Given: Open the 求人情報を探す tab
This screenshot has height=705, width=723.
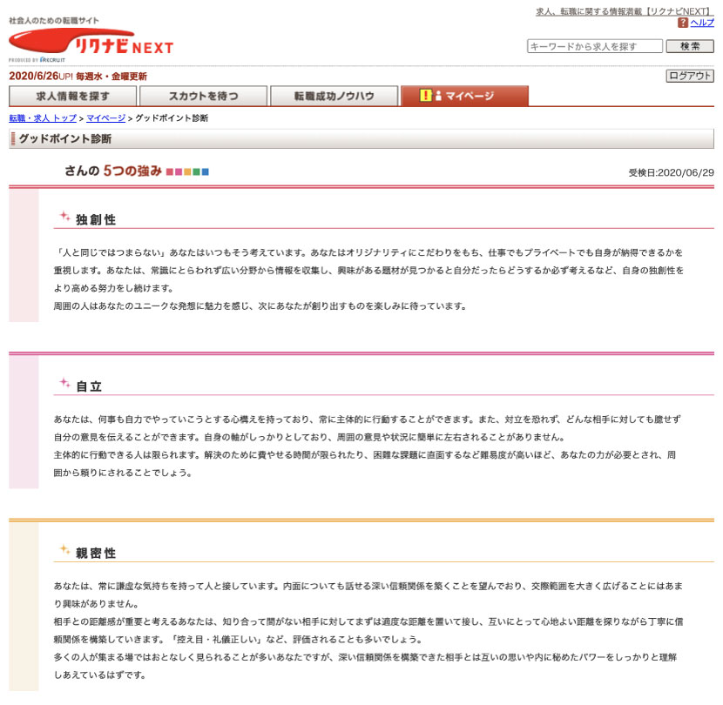Looking at the screenshot, I should tap(73, 96).
